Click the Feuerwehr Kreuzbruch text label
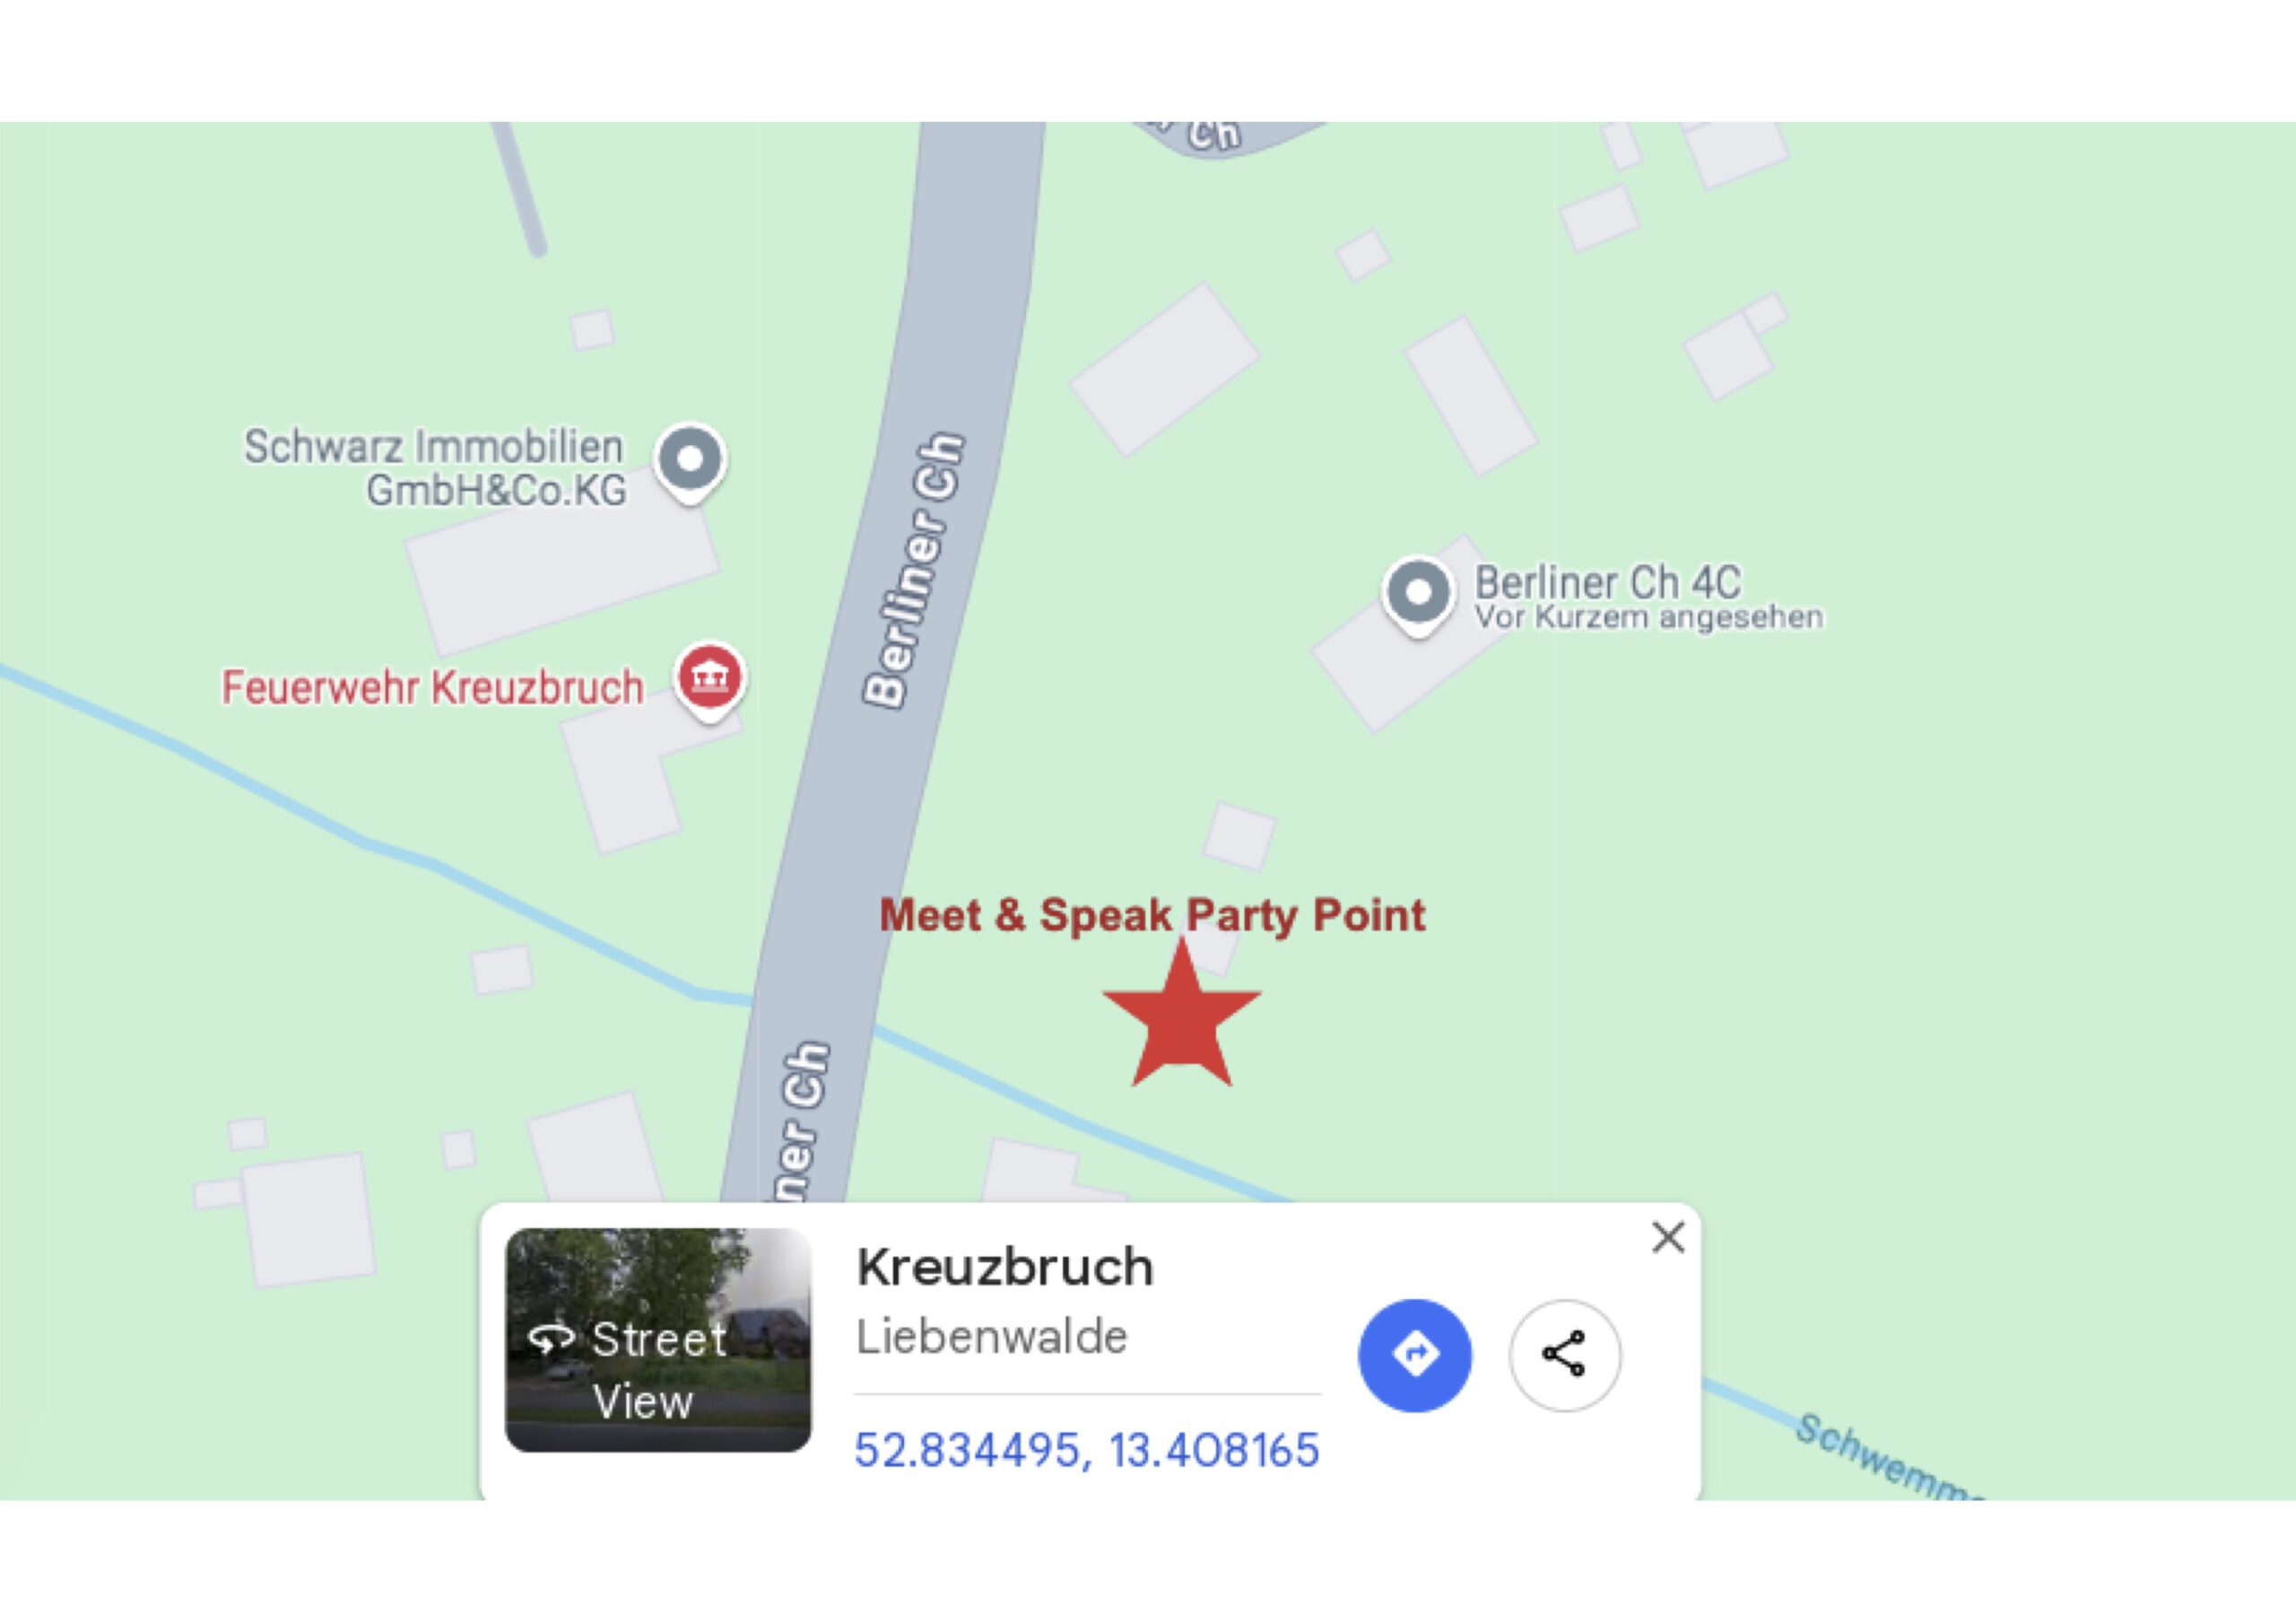The image size is (2296, 1623). click(x=432, y=688)
